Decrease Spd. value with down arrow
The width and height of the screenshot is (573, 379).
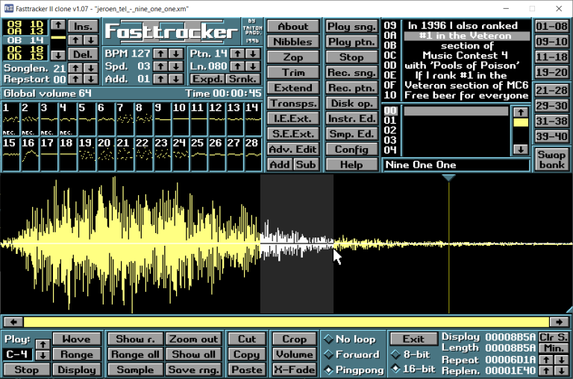click(x=176, y=66)
